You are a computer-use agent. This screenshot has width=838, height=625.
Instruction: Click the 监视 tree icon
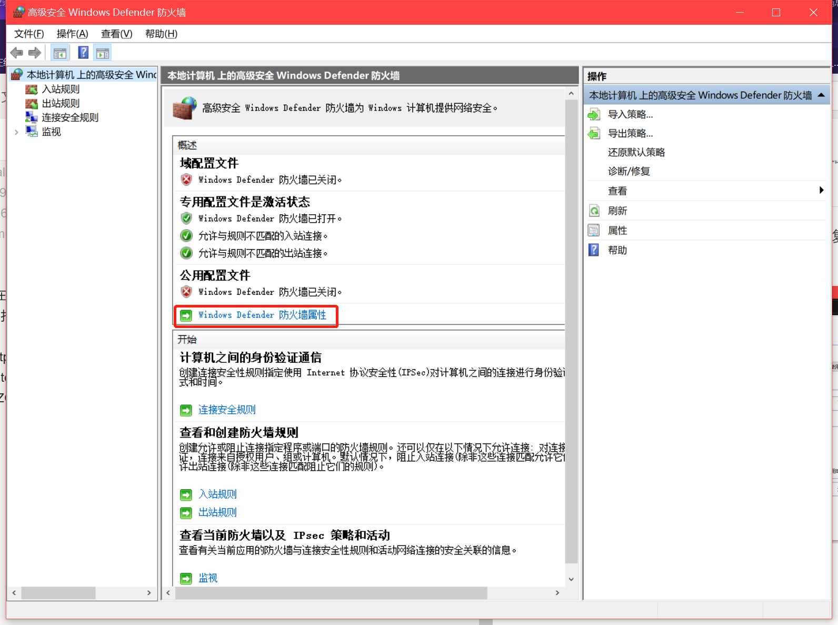point(32,132)
